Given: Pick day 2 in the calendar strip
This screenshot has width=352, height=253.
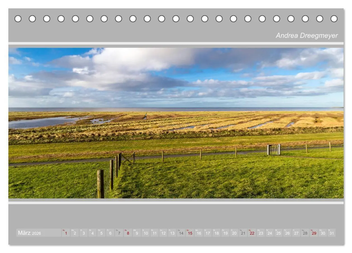Looking at the screenshot, I should coord(75,233).
